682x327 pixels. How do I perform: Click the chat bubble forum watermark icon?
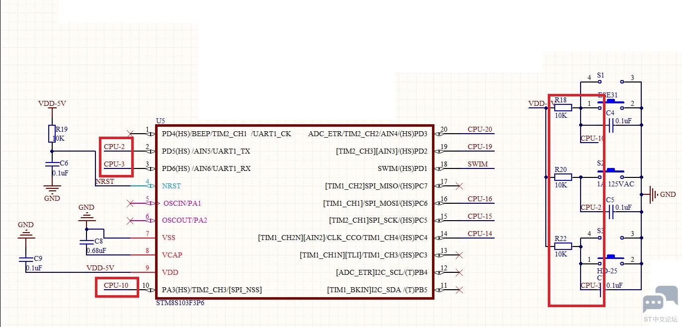coord(660,300)
